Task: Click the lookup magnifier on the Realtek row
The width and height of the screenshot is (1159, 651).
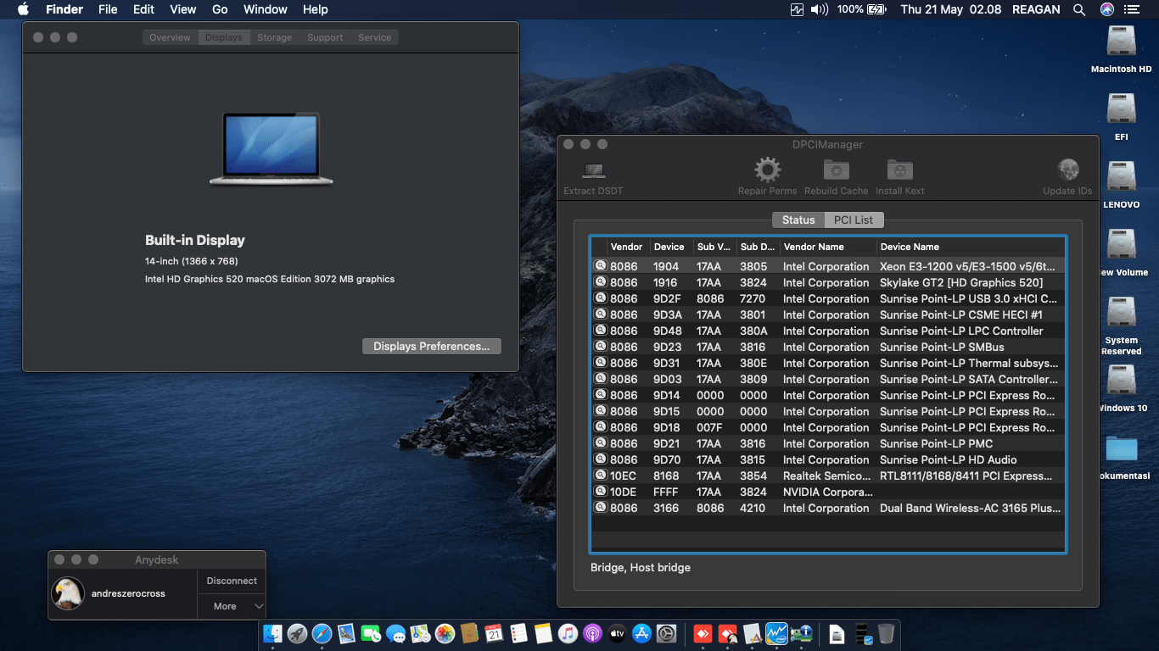Action: point(601,476)
